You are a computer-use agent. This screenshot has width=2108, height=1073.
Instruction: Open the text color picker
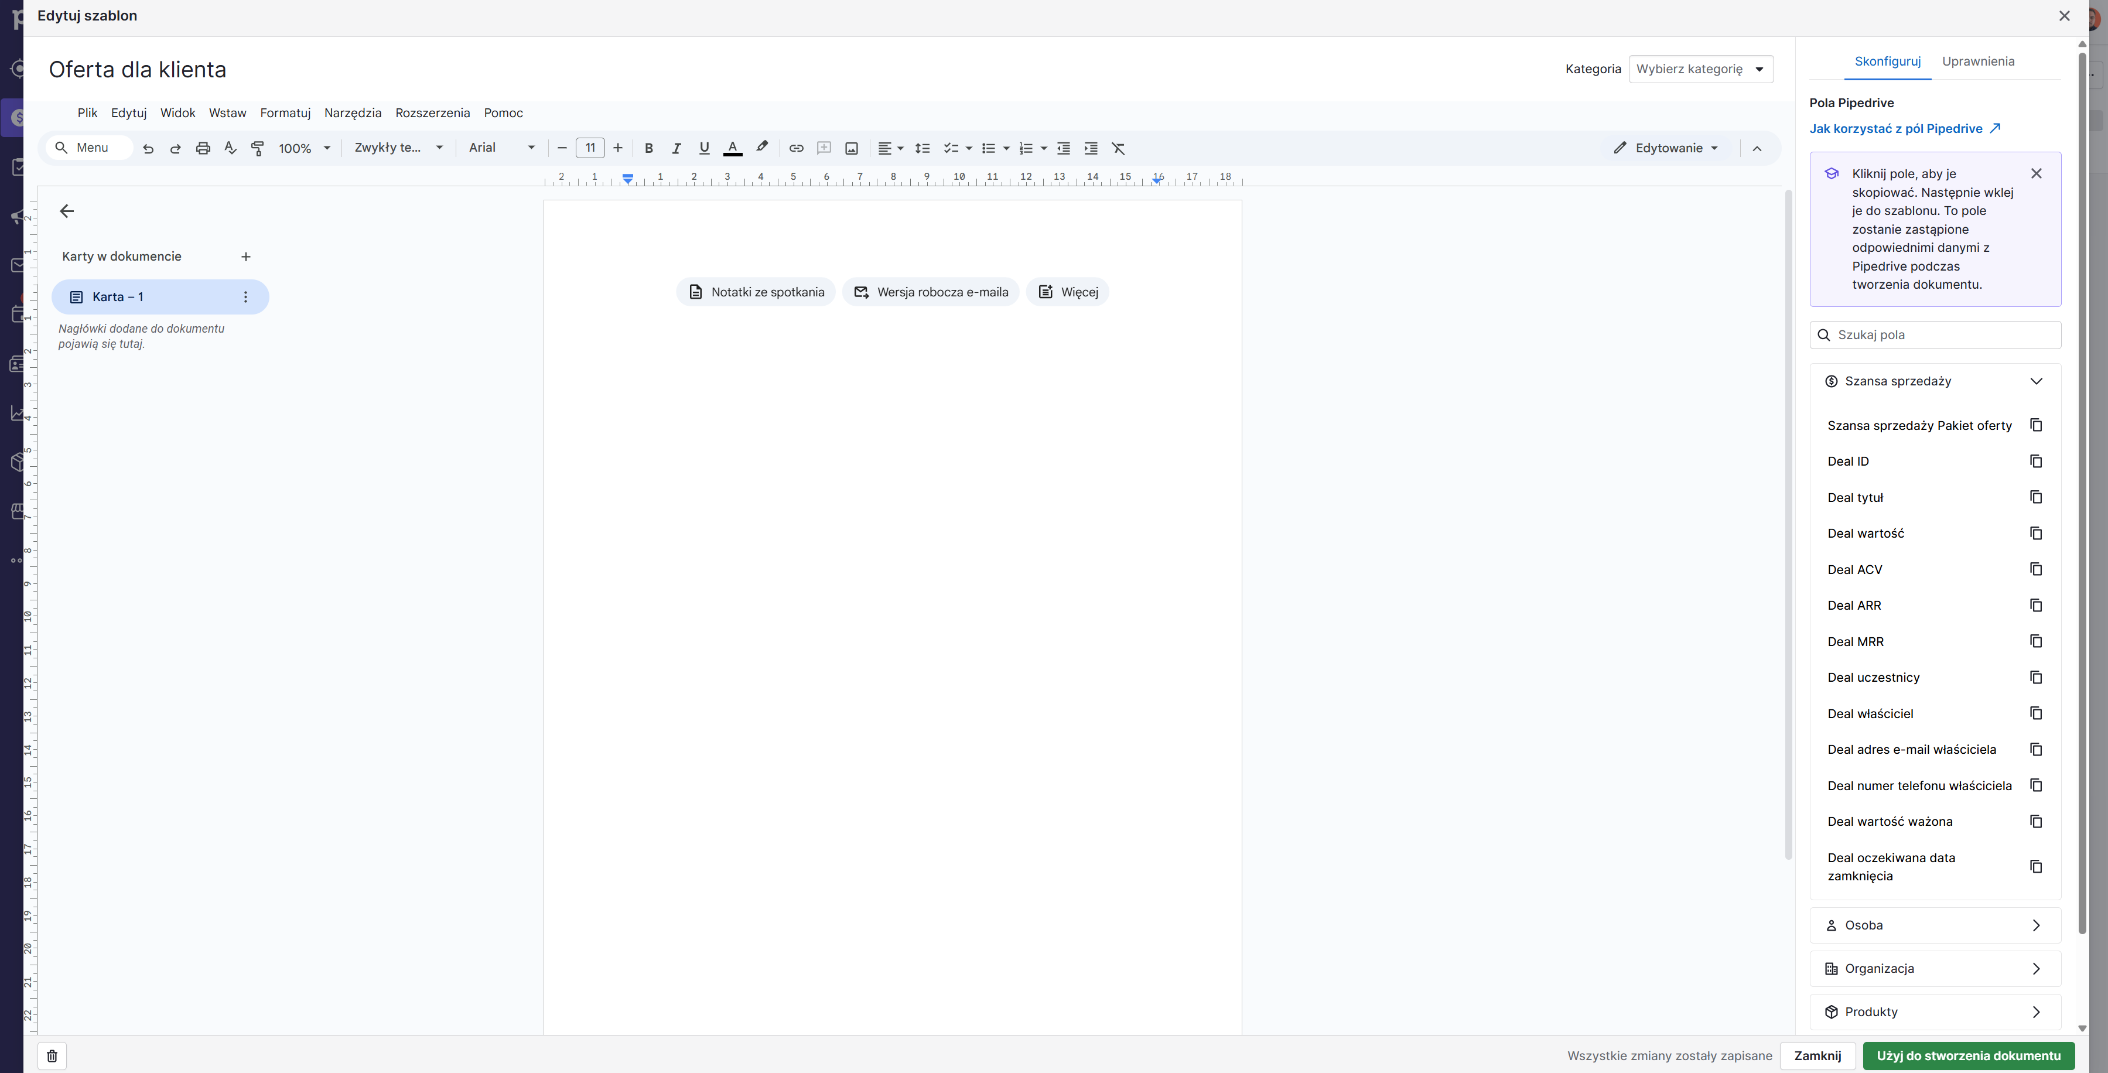[732, 148]
